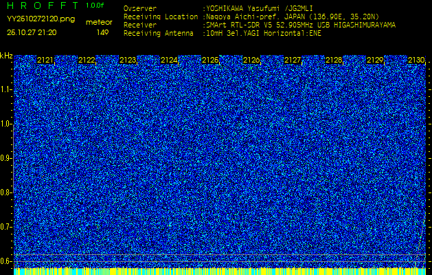
Task: Click the 1.0 frequency axis label
Action: point(5,124)
